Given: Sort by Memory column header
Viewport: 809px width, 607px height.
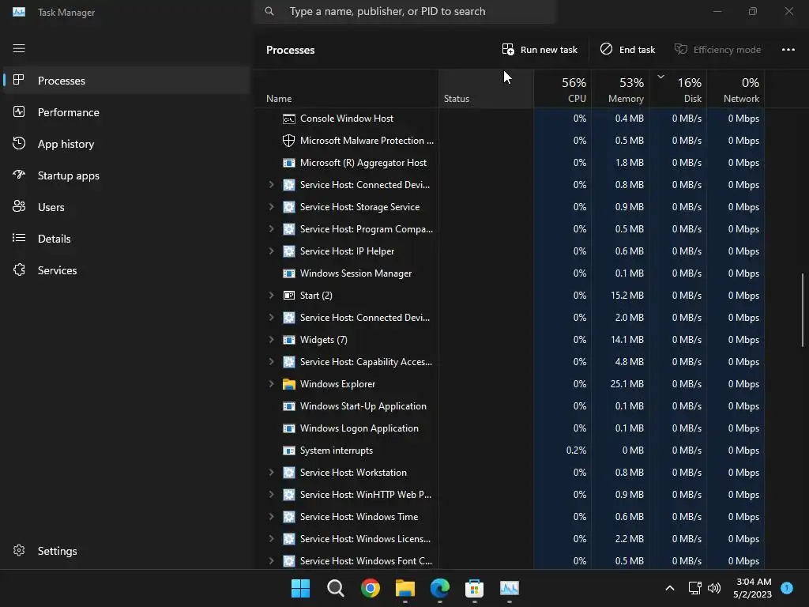Looking at the screenshot, I should tap(620, 89).
